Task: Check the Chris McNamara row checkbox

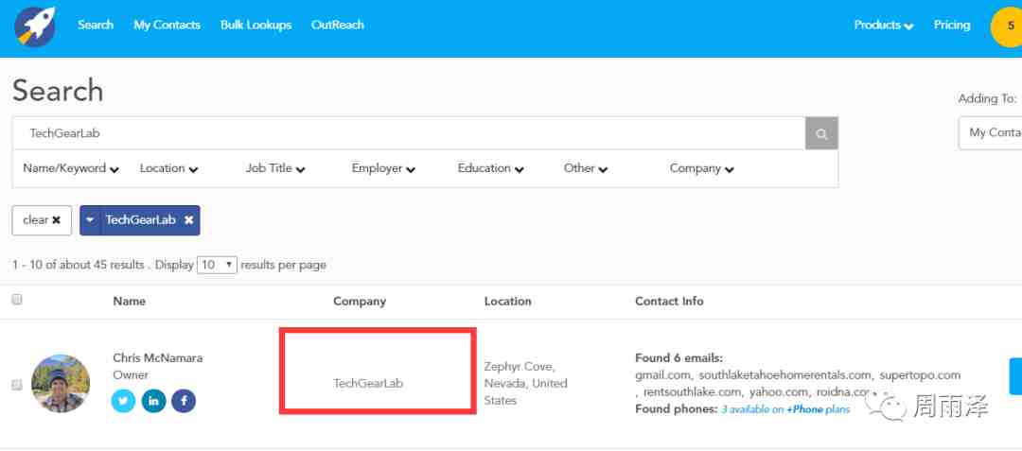Action: (x=17, y=385)
